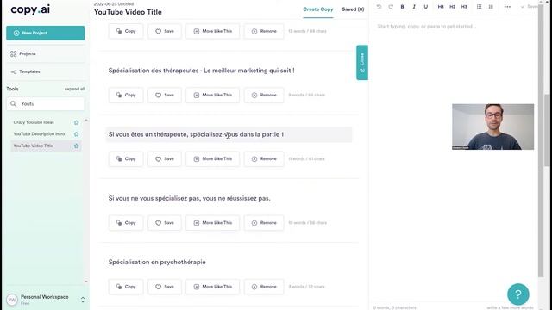
Task: More Like This for 'vous ne réussissez pas' title
Action: (213, 223)
